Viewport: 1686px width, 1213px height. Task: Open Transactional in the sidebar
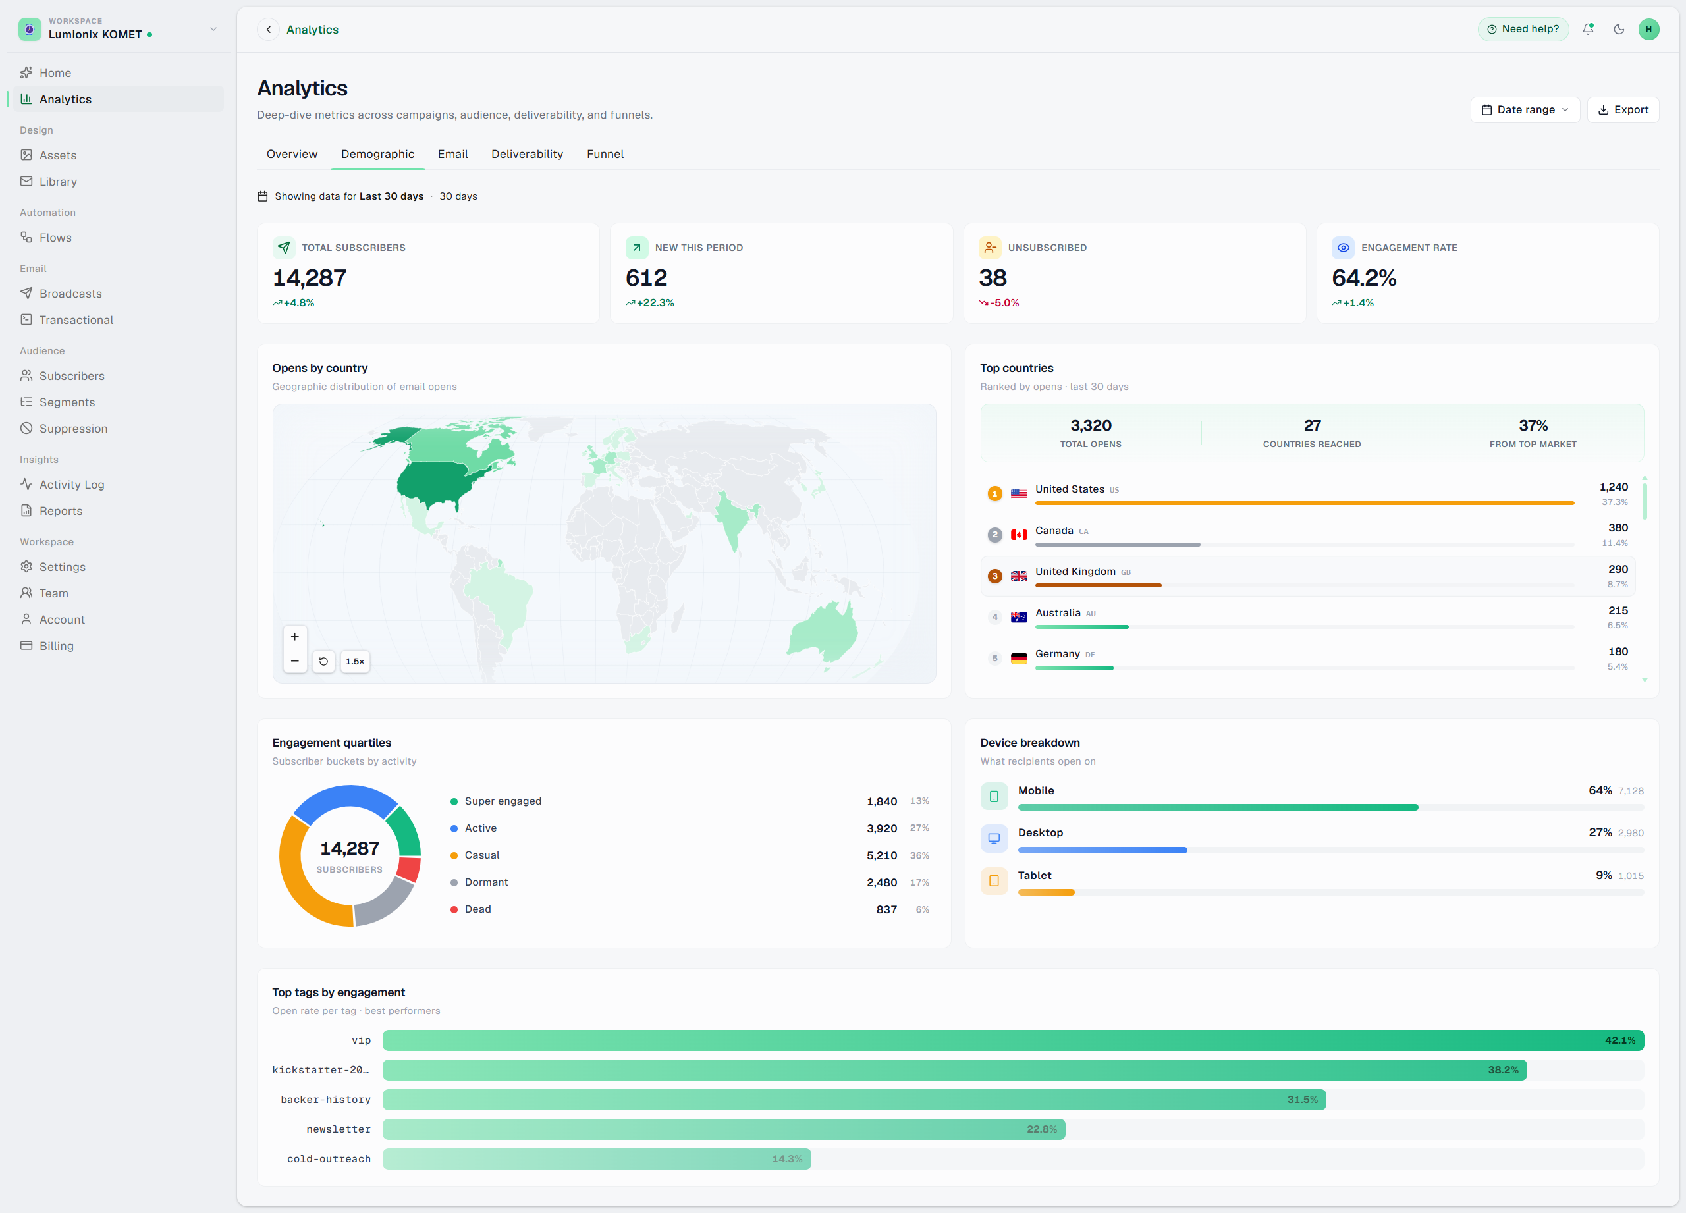119,319
